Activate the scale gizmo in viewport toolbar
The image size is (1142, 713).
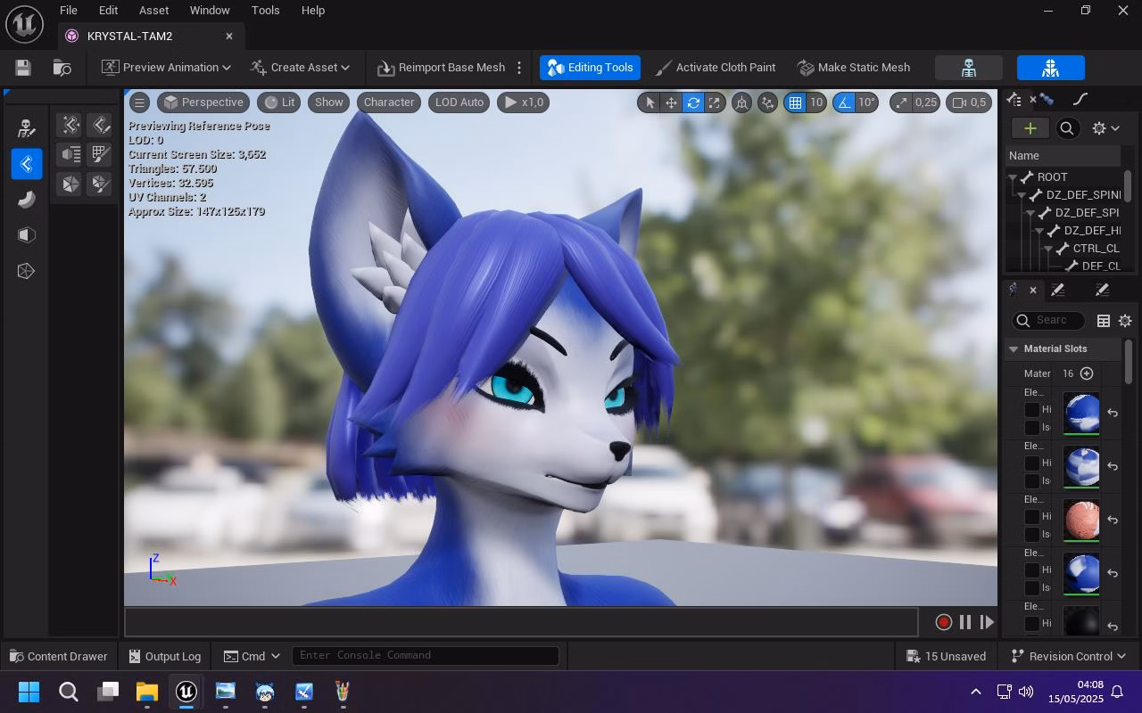tap(714, 102)
